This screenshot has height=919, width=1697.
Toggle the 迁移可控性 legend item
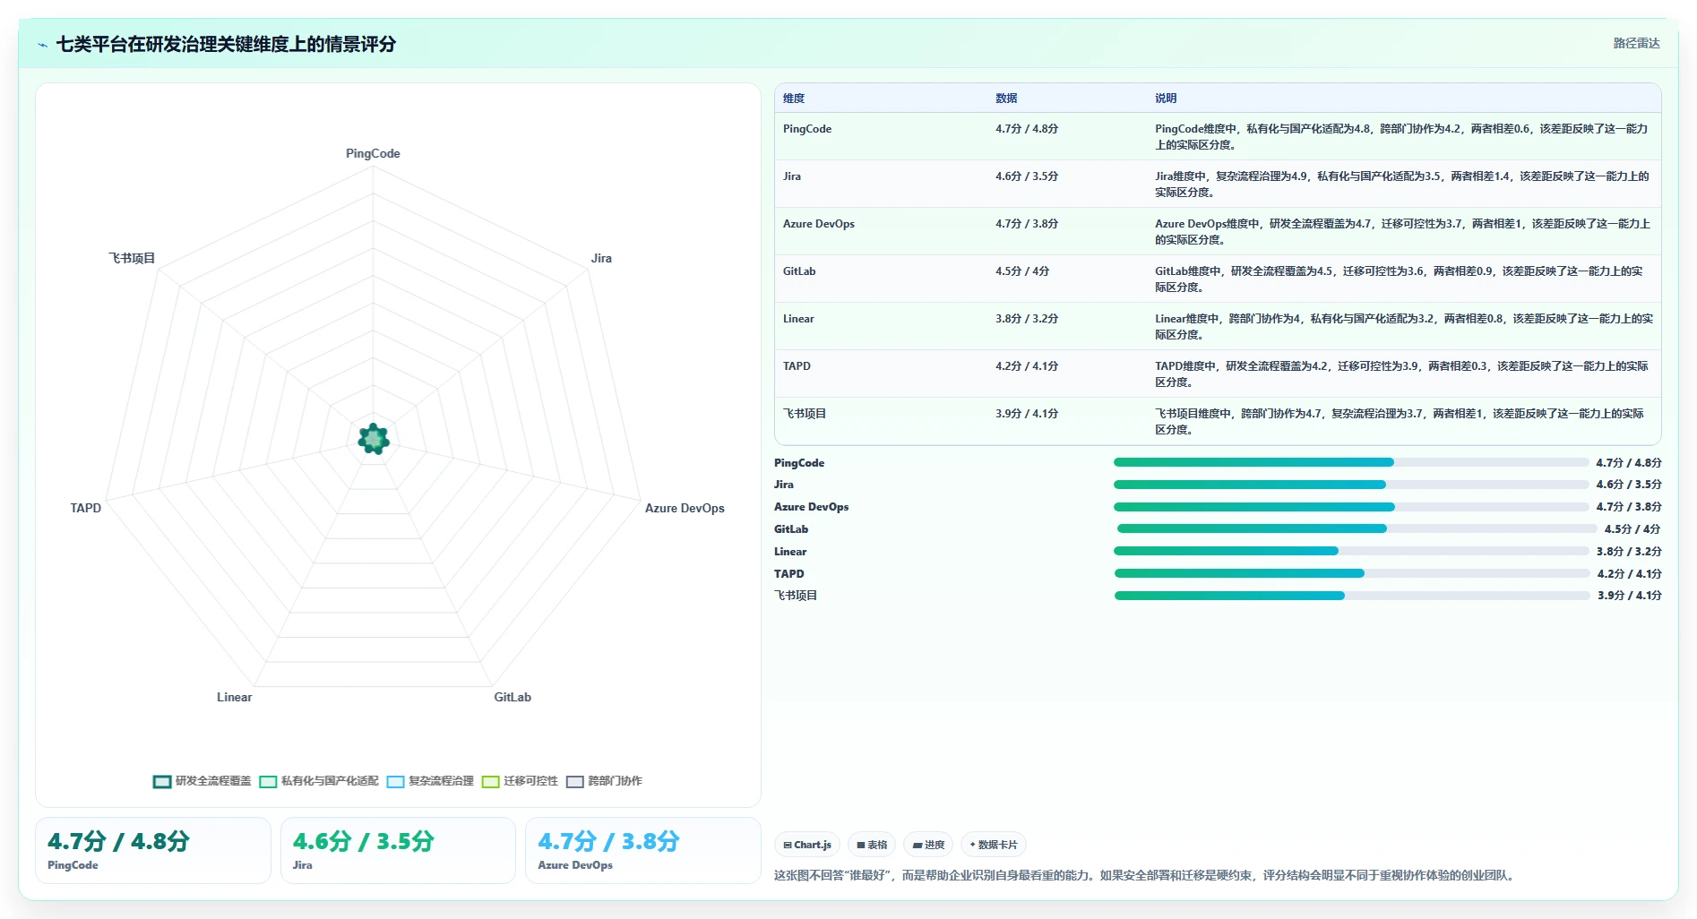520,781
